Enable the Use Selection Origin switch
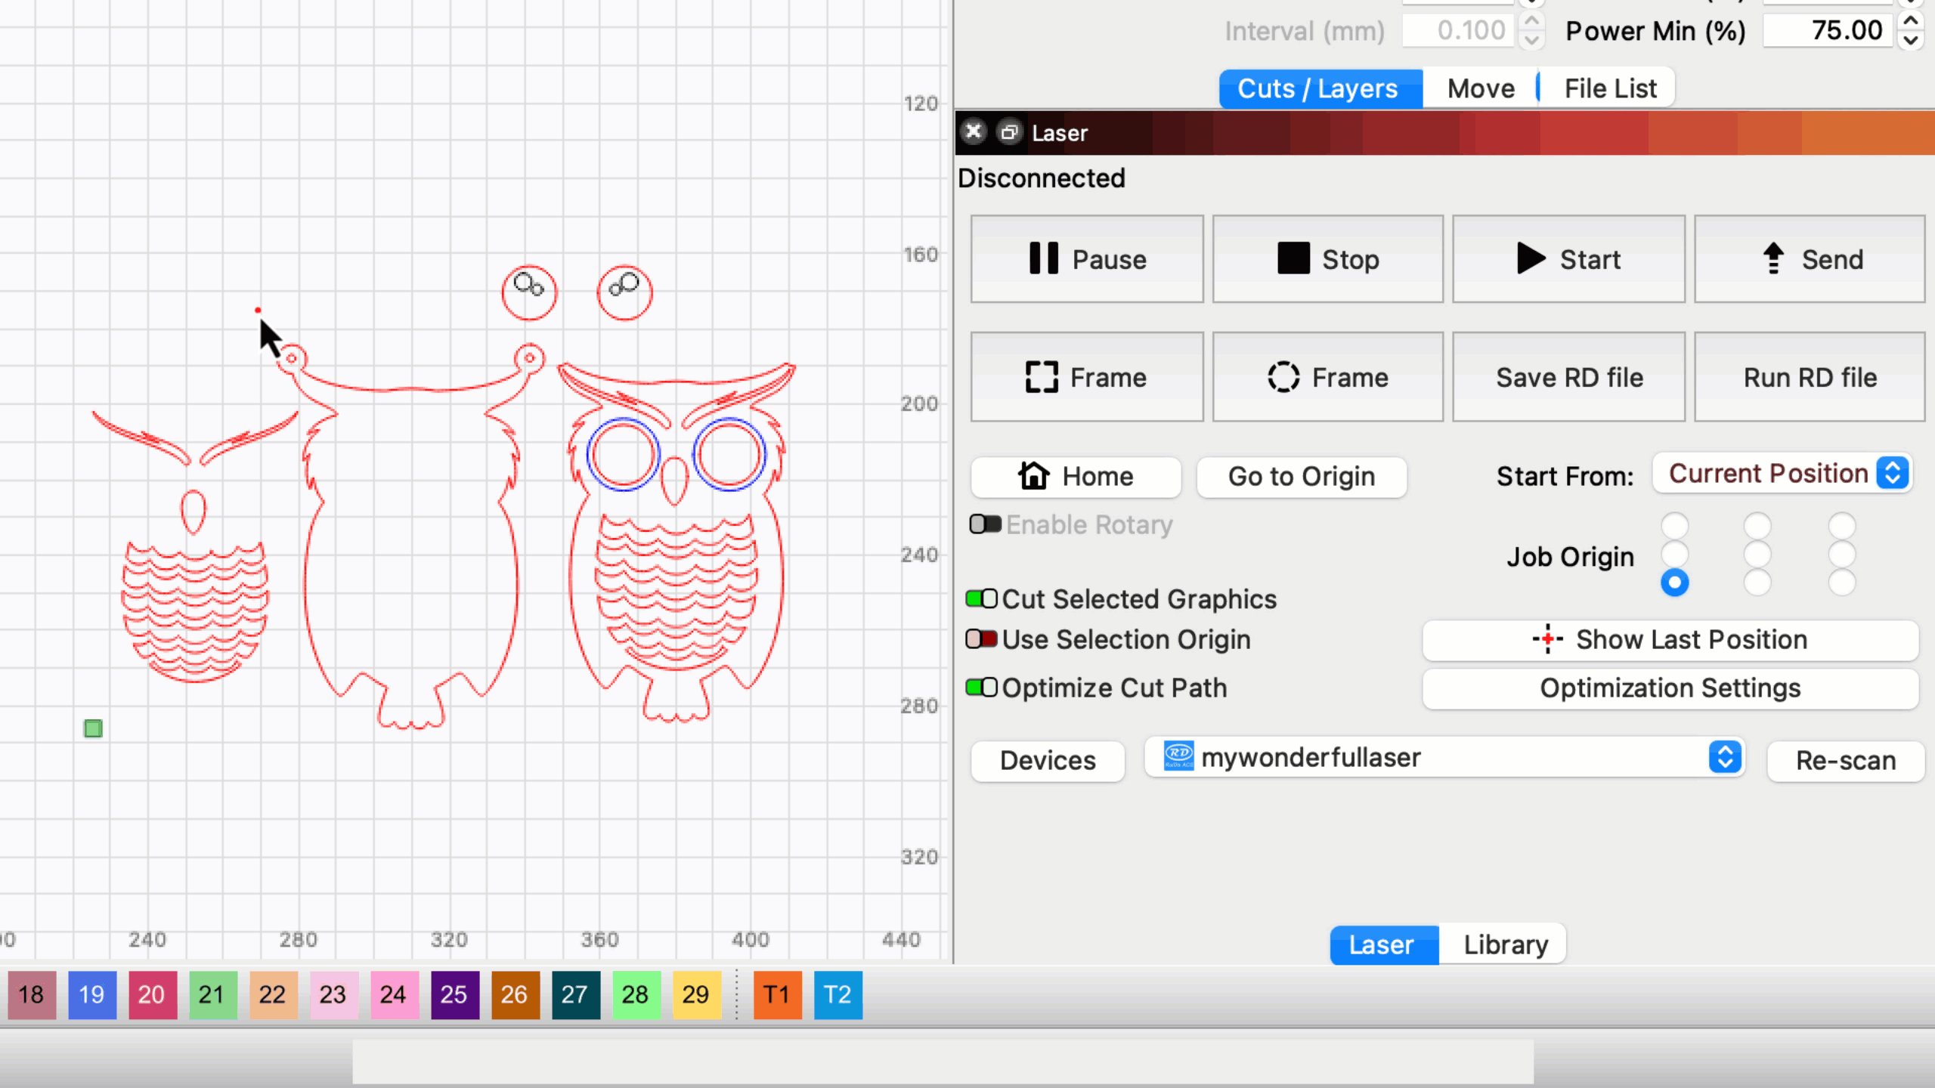 coord(982,640)
